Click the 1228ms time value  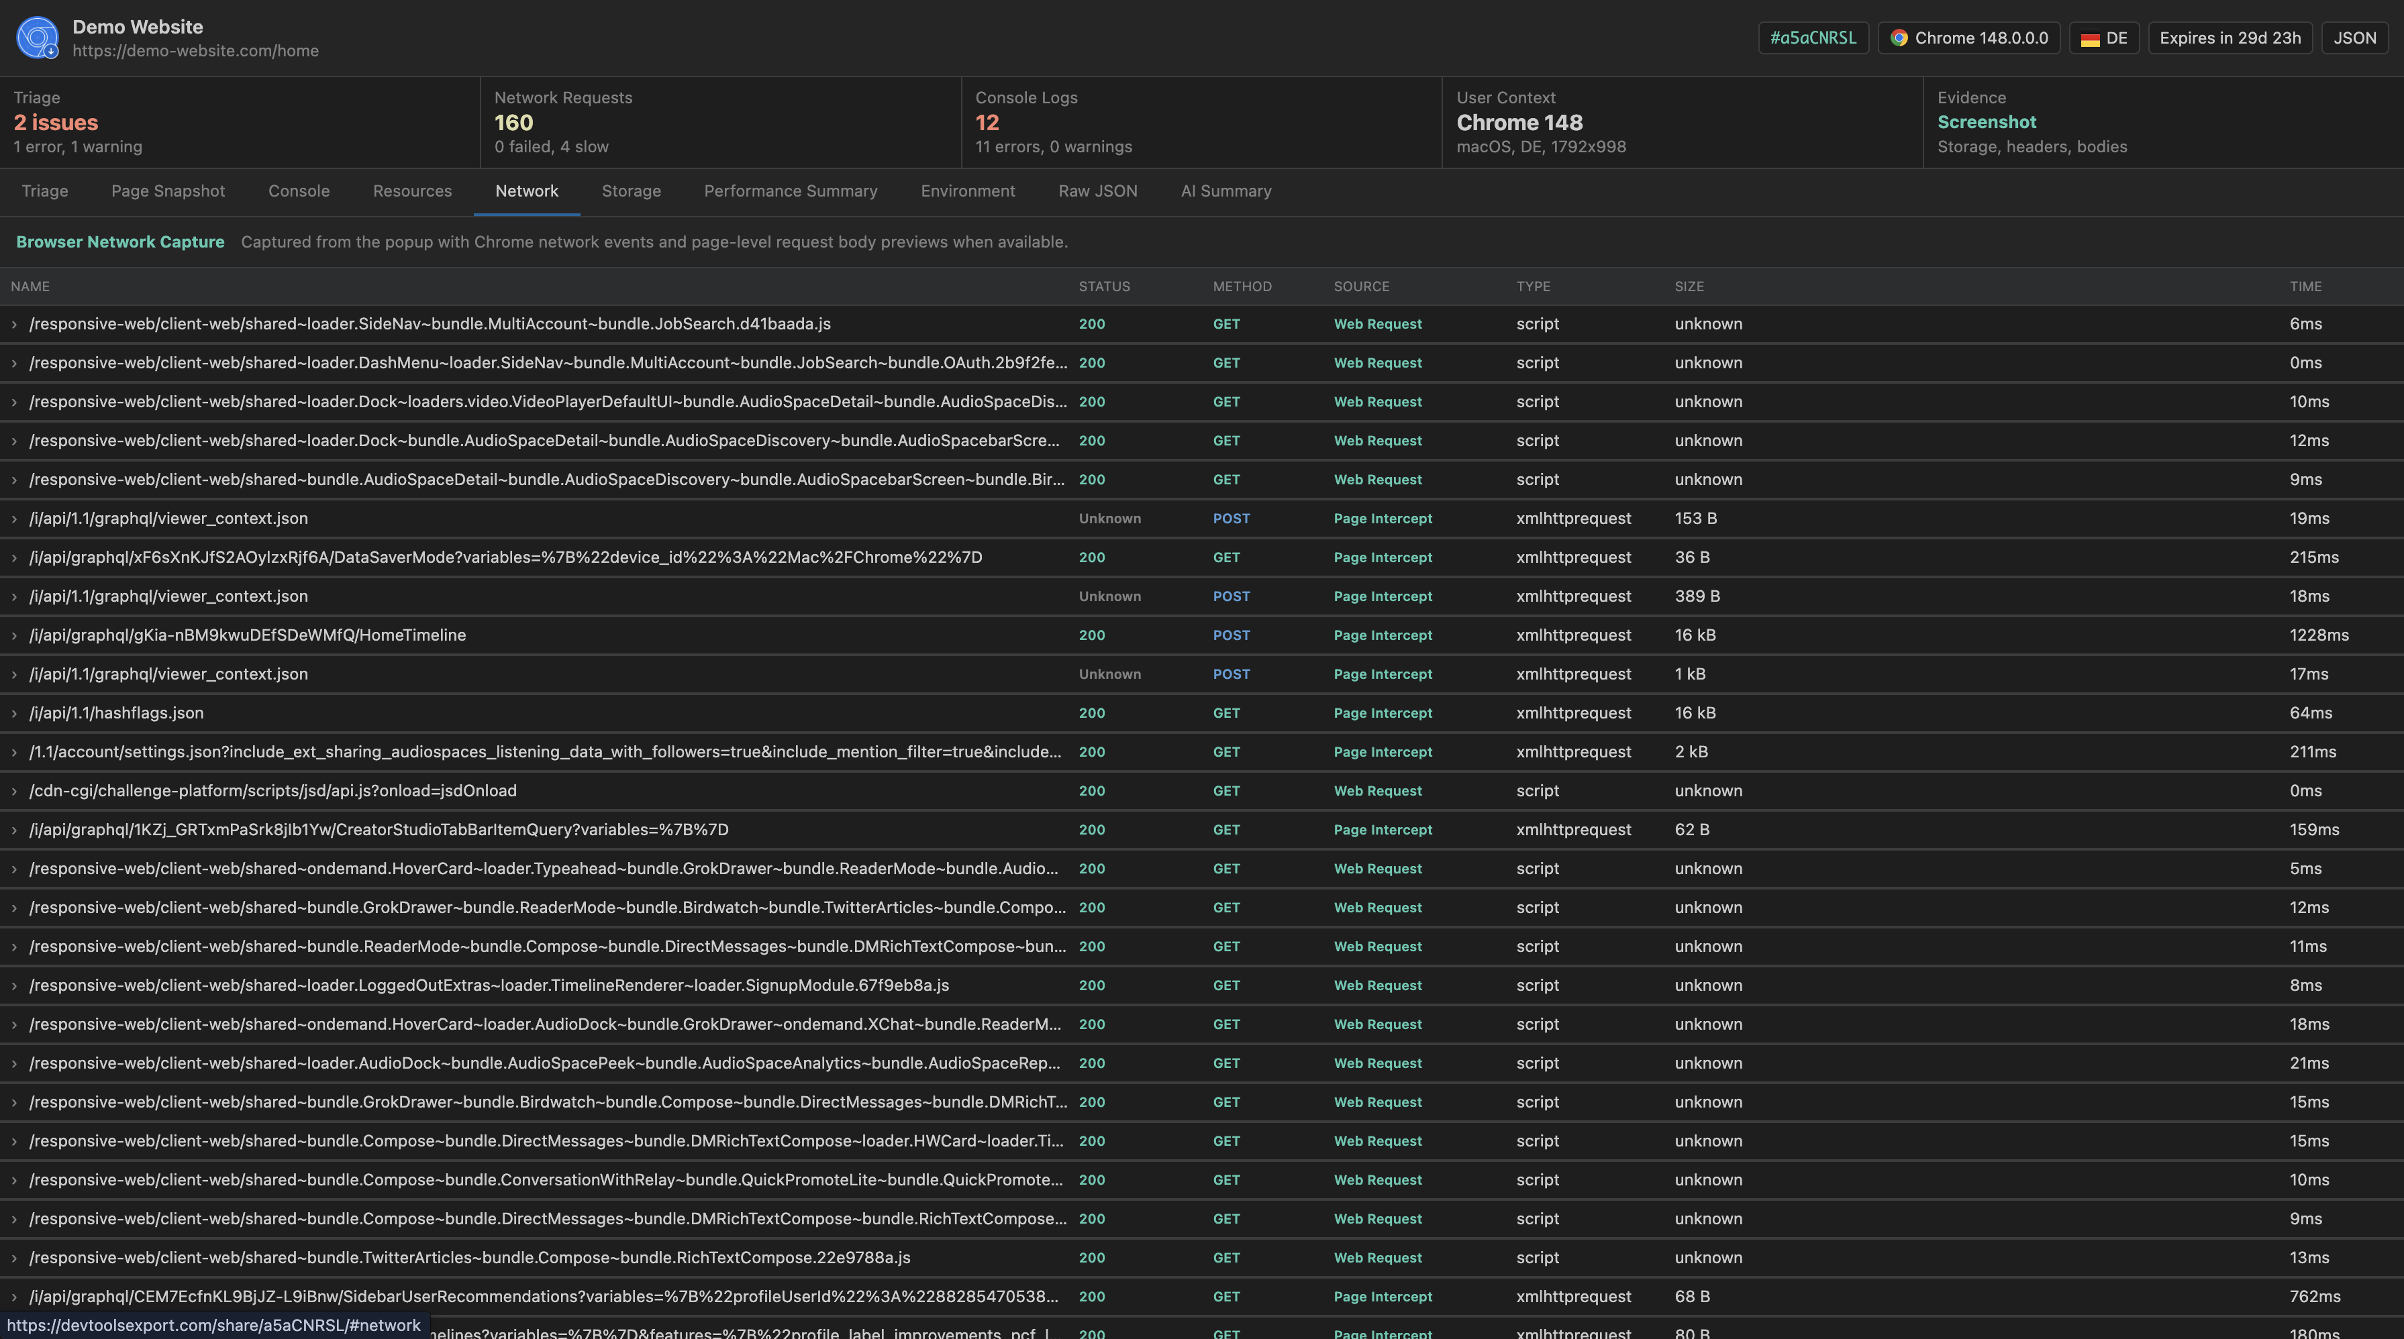pos(2319,635)
